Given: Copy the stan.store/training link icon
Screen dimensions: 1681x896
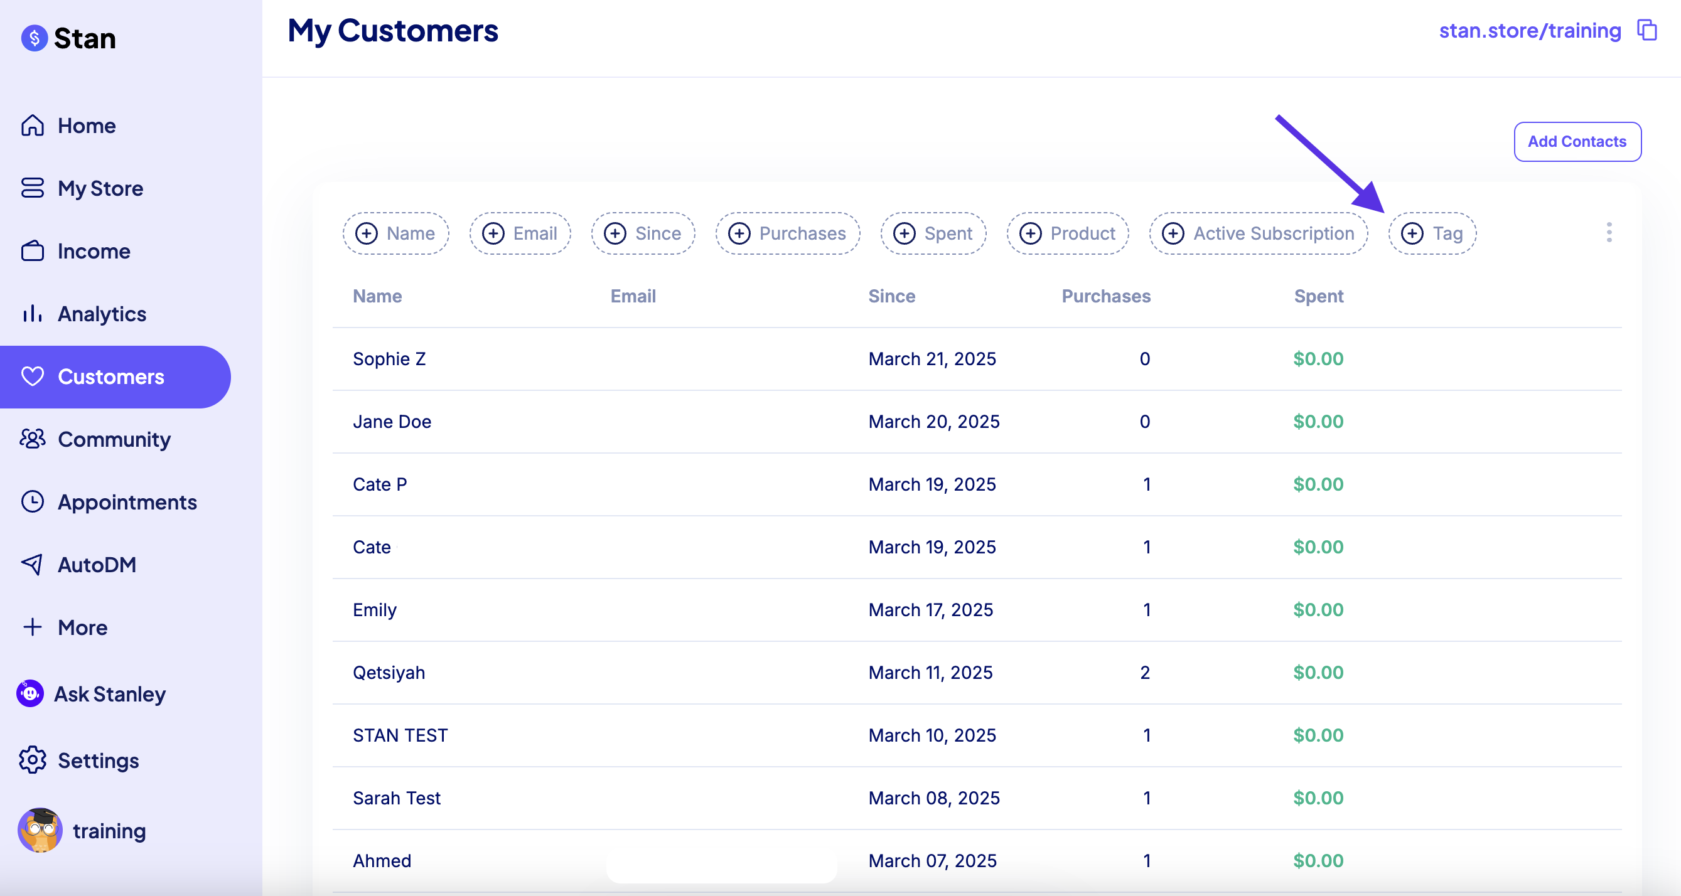Looking at the screenshot, I should pyautogui.click(x=1647, y=30).
